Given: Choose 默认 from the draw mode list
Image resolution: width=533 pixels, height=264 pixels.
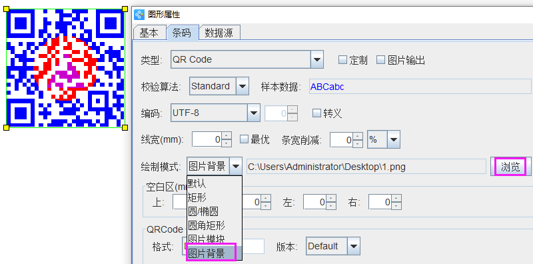Looking at the screenshot, I should coord(215,184).
